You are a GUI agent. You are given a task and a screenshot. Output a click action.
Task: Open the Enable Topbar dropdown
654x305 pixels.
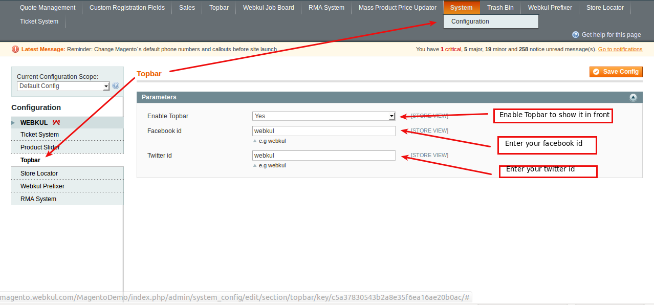point(323,116)
